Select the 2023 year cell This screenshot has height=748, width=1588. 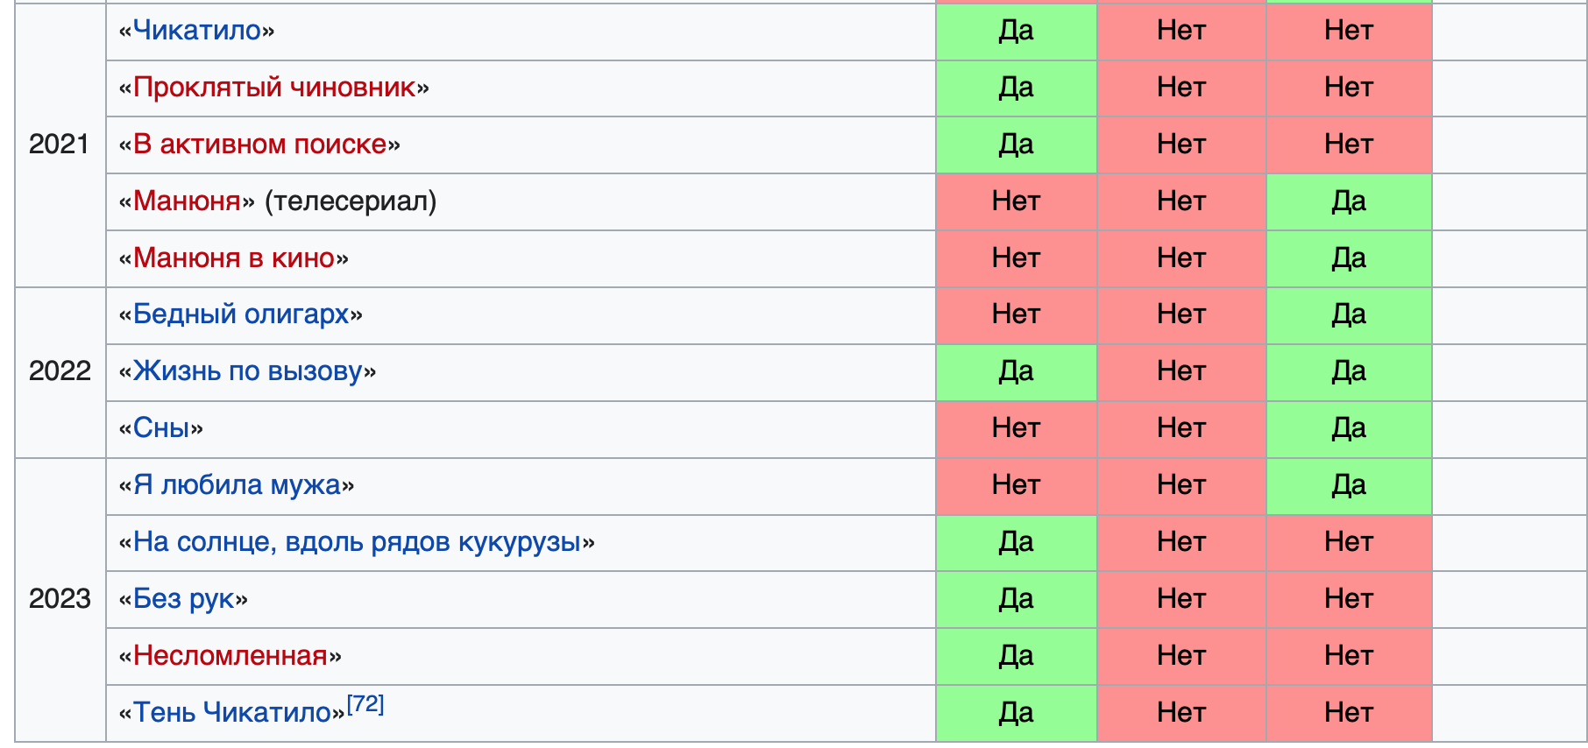click(x=60, y=599)
